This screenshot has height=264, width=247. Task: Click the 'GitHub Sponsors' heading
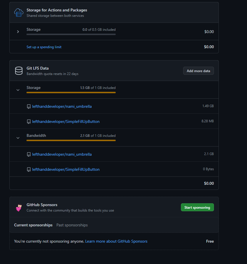[x=42, y=205]
